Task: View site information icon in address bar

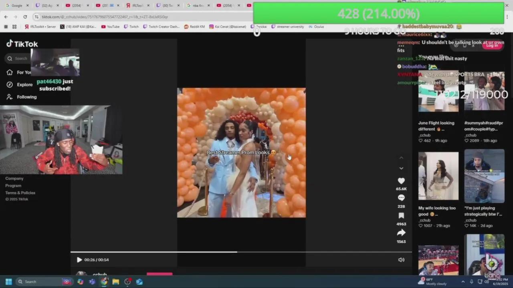Action: [36, 17]
